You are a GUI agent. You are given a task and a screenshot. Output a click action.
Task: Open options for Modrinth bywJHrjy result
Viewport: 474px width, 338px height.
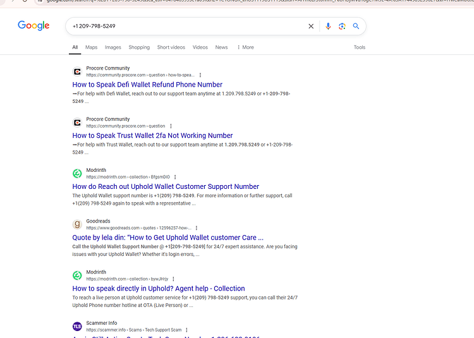coord(173,279)
